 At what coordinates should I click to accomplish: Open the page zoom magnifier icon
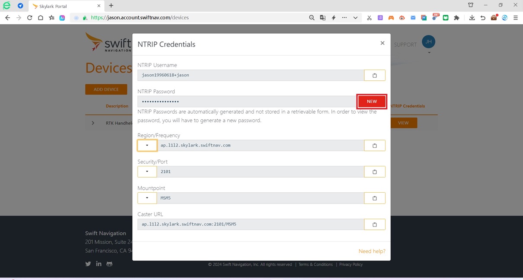pyautogui.click(x=311, y=18)
